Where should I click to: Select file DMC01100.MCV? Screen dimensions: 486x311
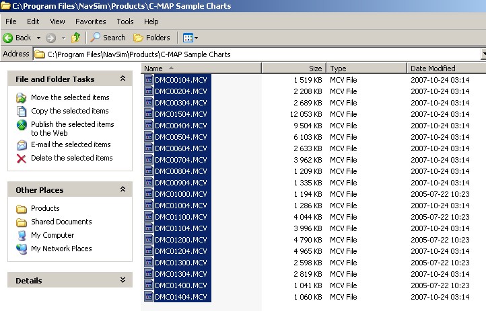(x=180, y=217)
